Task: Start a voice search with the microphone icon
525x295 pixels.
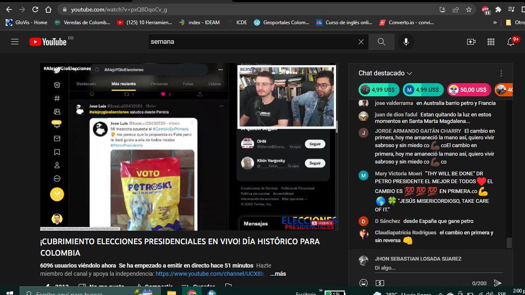Action: [x=405, y=42]
